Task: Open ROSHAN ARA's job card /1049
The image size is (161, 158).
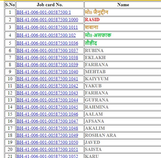Action: click(x=47, y=135)
